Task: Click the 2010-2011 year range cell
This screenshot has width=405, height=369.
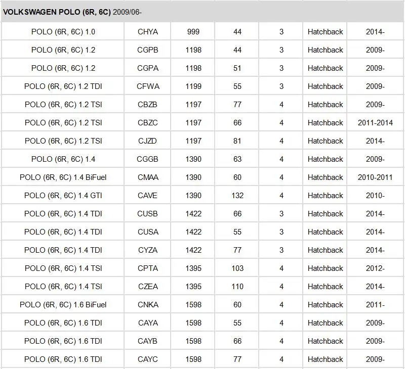Action: click(375, 177)
